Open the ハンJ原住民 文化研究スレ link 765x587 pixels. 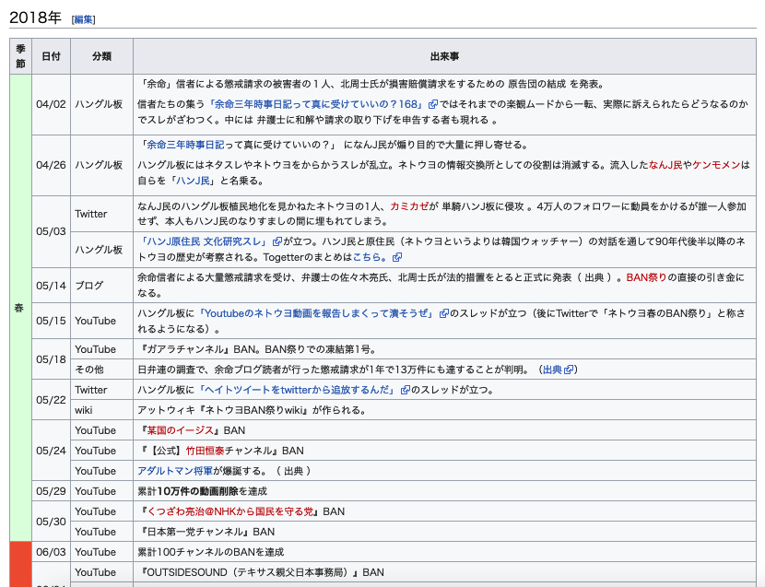(x=204, y=241)
